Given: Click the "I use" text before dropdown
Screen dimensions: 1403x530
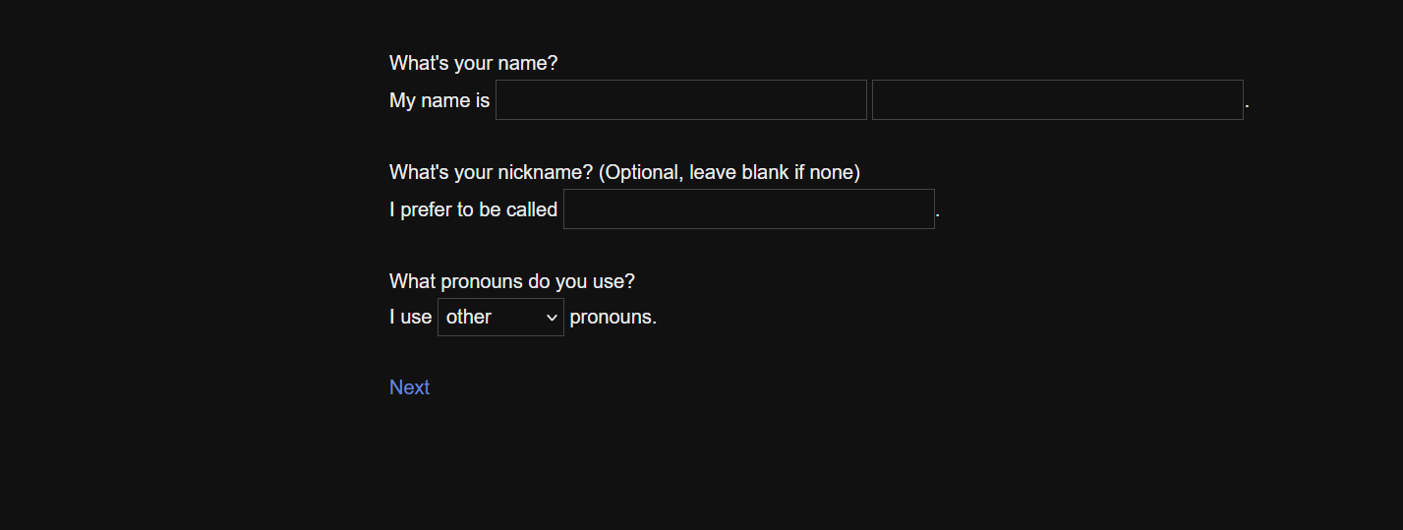Looking at the screenshot, I should click(410, 318).
